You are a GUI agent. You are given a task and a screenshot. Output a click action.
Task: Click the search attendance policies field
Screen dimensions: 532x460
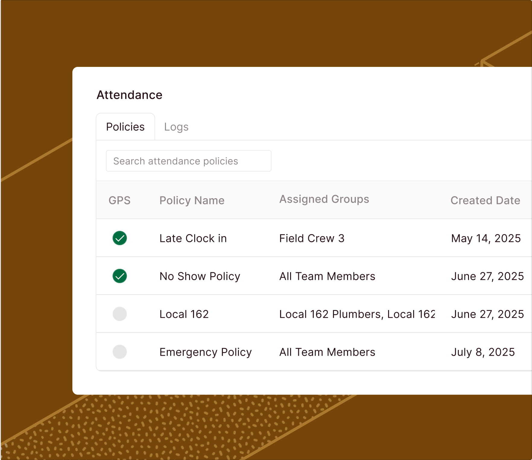(x=188, y=161)
